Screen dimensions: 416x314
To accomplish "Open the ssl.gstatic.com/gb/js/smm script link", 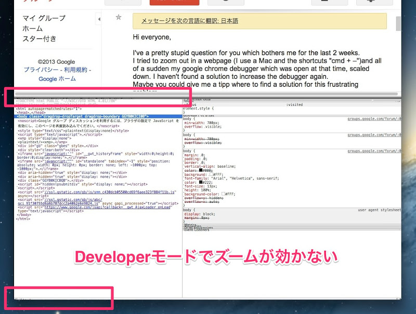I will click(110, 192).
